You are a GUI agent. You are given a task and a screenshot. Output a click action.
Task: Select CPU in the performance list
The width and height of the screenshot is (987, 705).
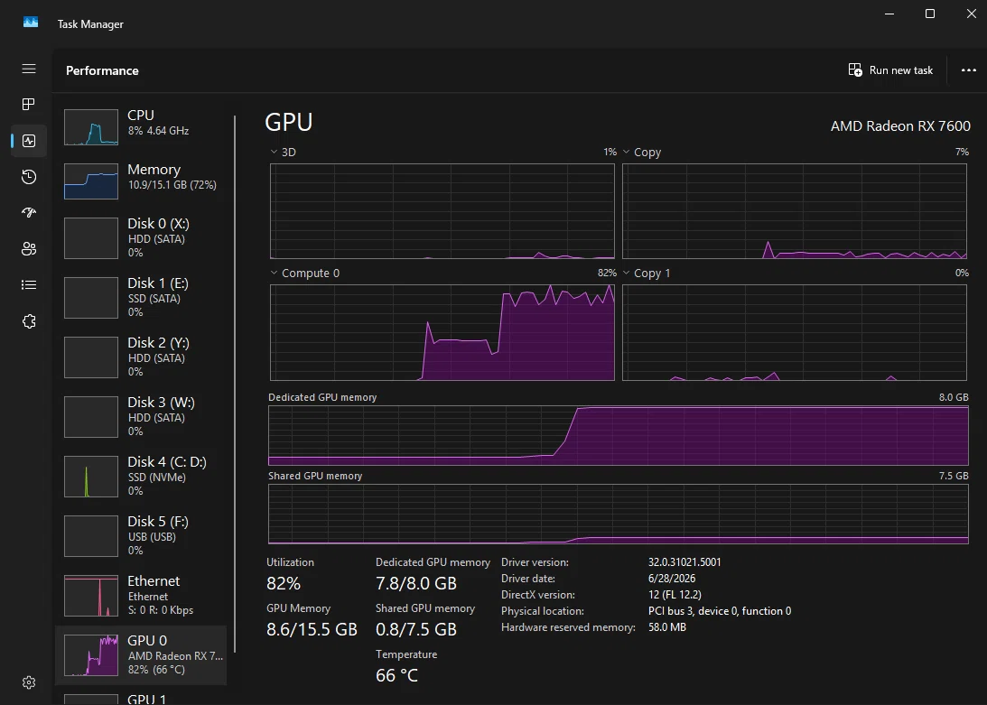pyautogui.click(x=141, y=127)
